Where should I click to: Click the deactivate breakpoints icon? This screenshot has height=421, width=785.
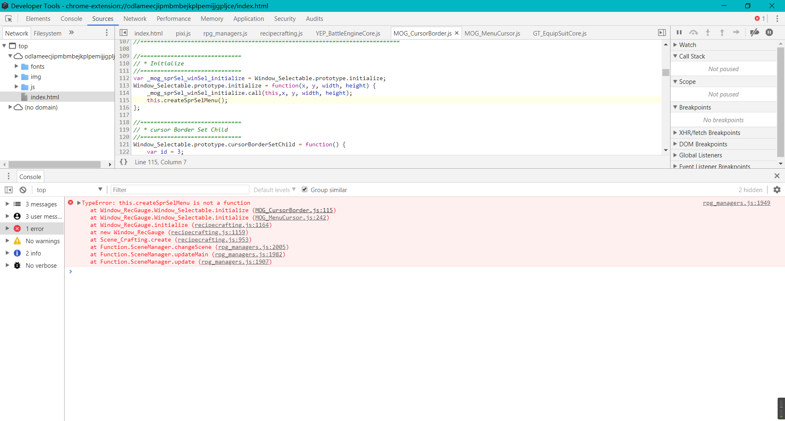pyautogui.click(x=755, y=33)
